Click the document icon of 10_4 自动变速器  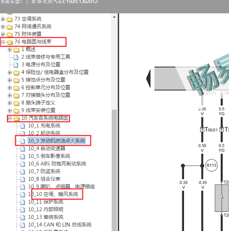tap(23, 149)
